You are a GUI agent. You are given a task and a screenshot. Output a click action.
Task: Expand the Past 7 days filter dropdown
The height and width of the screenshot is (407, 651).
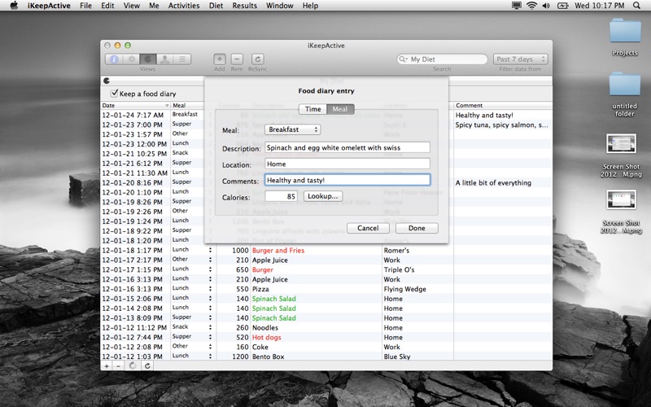(520, 59)
